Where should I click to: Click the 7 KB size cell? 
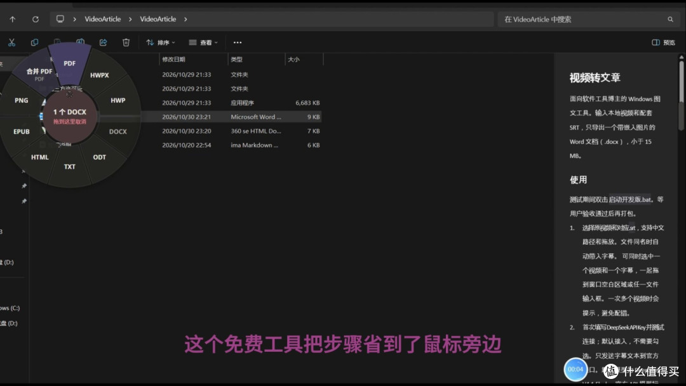point(313,131)
